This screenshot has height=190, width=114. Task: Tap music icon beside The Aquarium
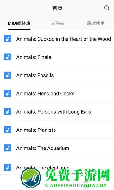tap(8, 148)
